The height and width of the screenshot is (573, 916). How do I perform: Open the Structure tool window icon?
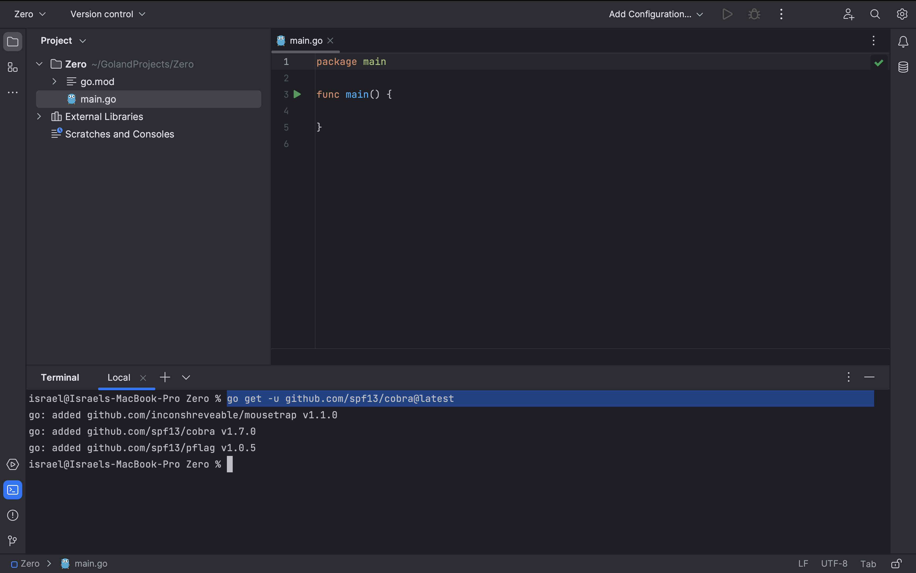12,67
